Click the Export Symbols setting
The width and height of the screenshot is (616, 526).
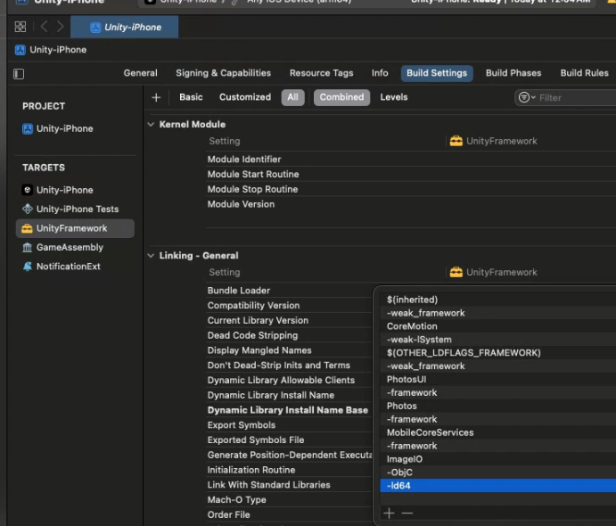click(242, 425)
